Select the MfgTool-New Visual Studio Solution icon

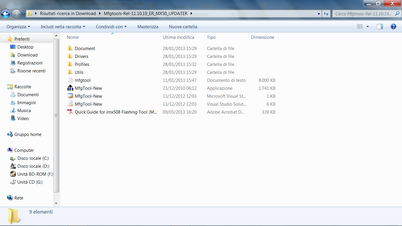coord(70,104)
